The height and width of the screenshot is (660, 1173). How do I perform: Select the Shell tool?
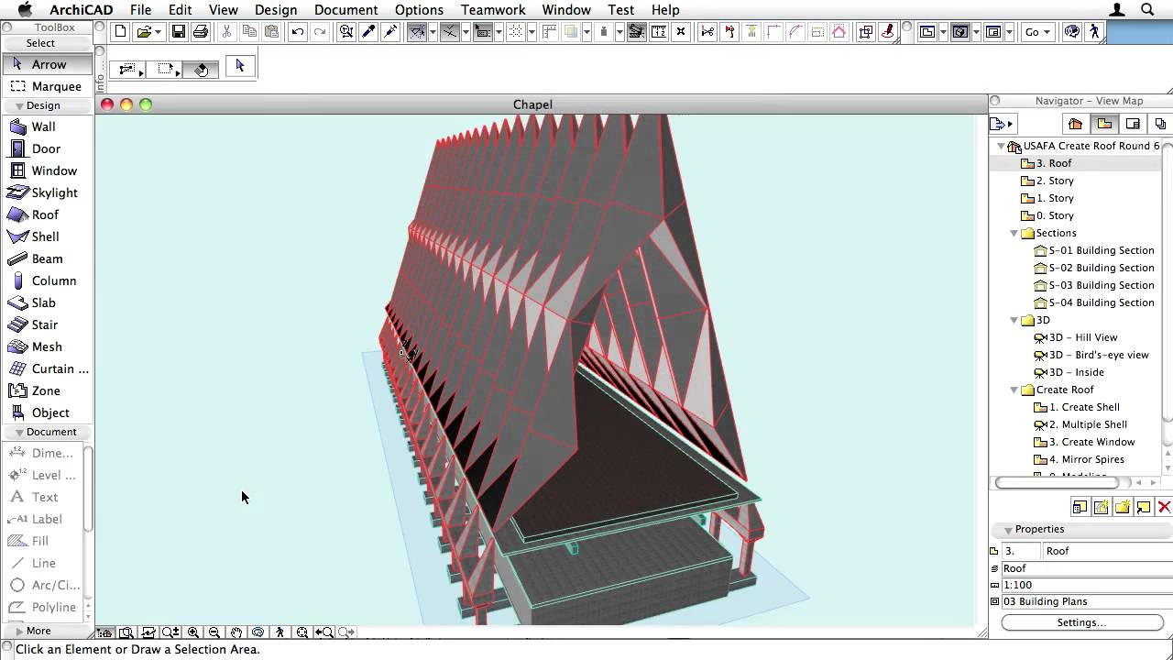46,236
